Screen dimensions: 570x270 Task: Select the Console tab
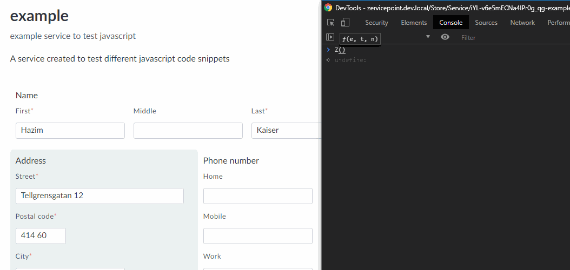pos(450,23)
